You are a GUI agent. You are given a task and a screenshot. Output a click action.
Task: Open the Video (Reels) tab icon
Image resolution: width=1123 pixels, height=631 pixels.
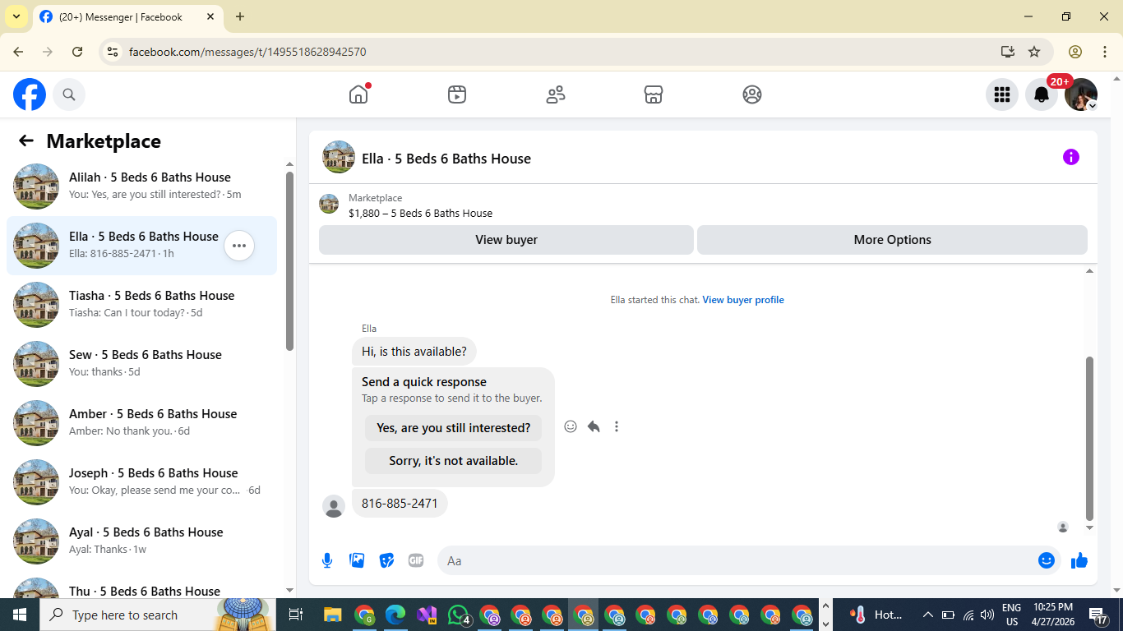[457, 94]
